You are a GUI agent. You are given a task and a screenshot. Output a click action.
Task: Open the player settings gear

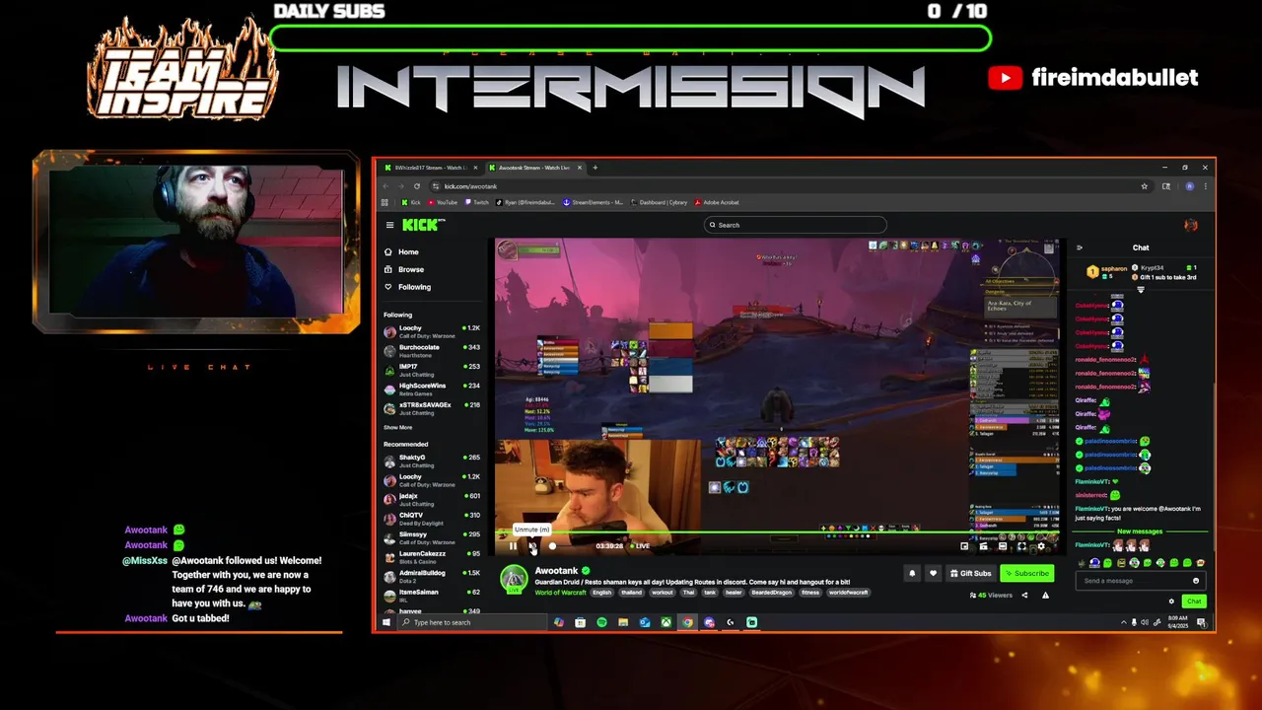(1040, 546)
